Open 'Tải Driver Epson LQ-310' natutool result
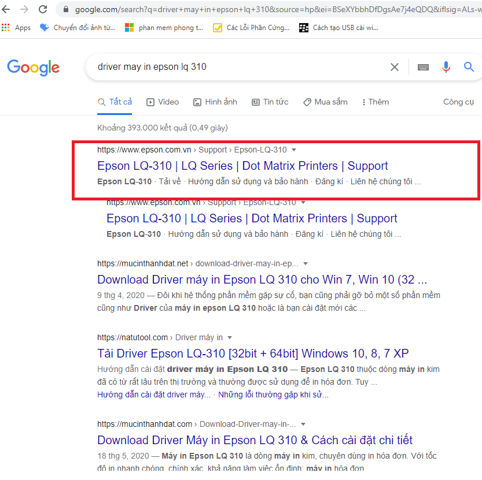Screen dimensions: 482x480 tap(253, 354)
